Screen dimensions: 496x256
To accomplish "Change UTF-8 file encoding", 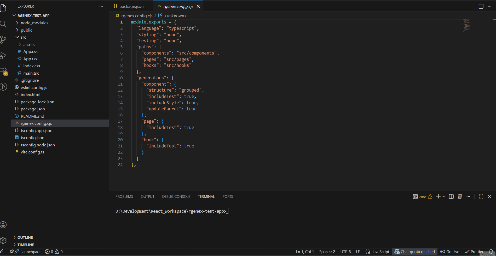I will click(345, 252).
